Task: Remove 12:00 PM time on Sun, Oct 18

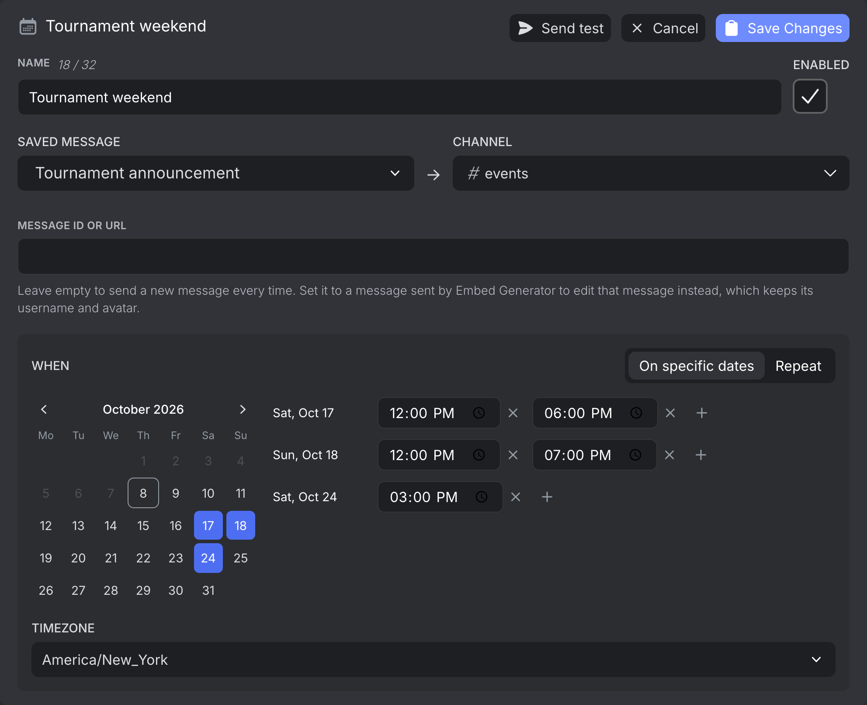Action: click(513, 455)
